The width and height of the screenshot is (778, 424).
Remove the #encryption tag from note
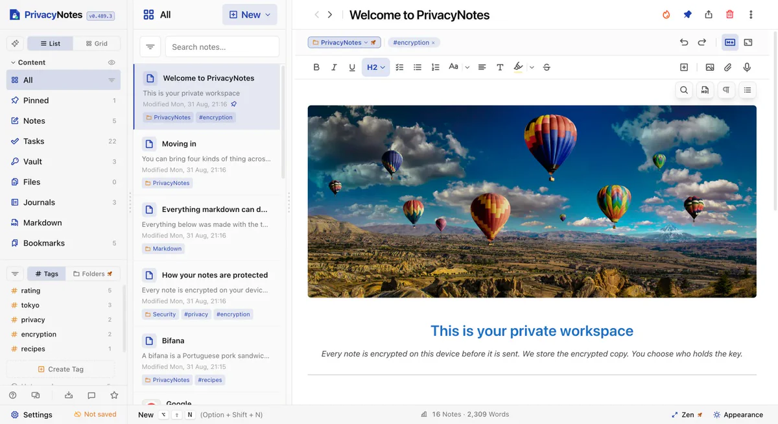point(433,43)
